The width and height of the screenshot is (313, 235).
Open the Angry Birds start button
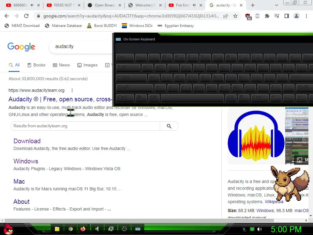[8, 229]
